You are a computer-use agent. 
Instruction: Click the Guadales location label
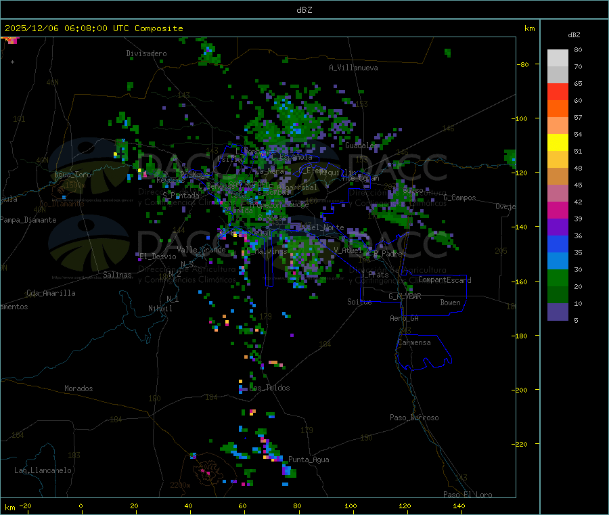point(361,145)
